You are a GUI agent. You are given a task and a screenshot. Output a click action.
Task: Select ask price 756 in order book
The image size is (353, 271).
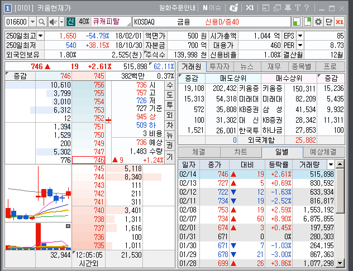88,85
